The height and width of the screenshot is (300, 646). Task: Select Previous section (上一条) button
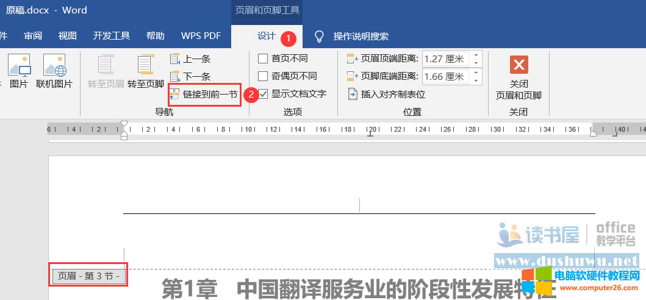[190, 59]
